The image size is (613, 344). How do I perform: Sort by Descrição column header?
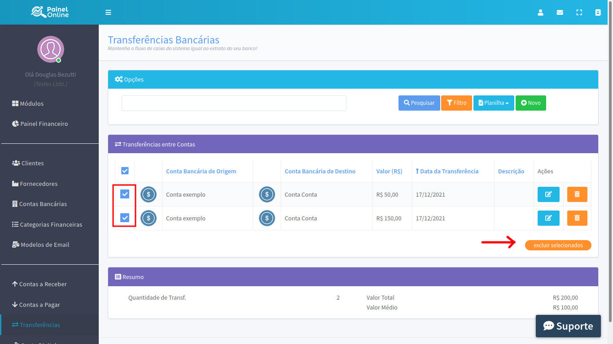point(511,171)
